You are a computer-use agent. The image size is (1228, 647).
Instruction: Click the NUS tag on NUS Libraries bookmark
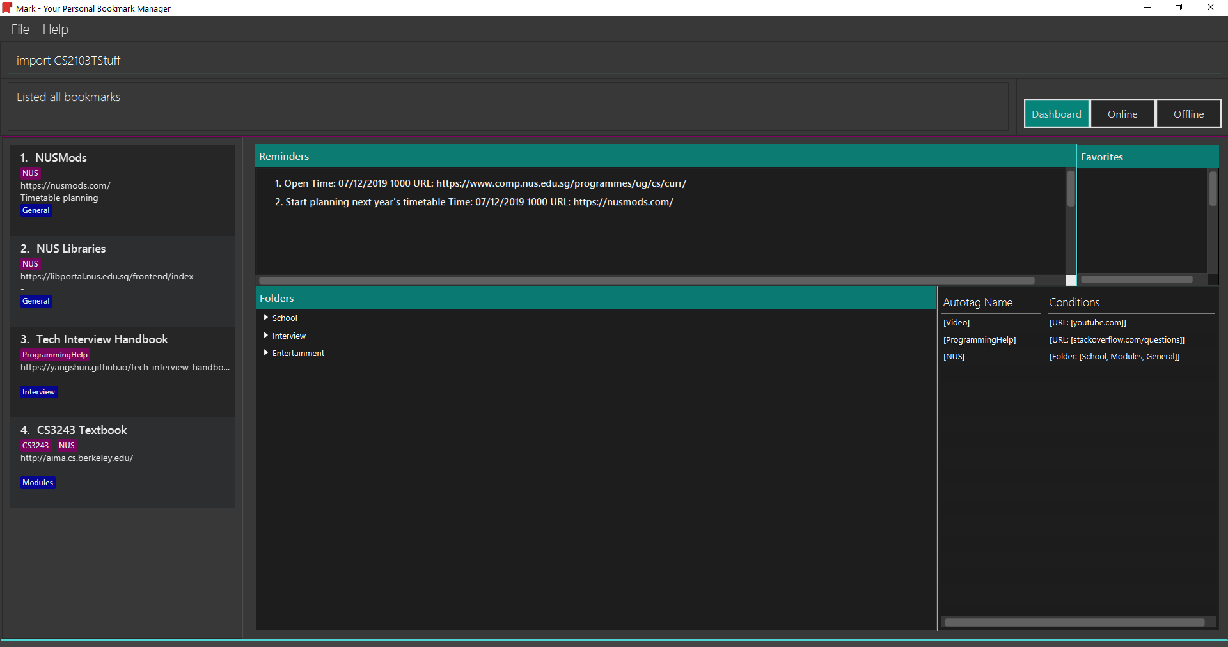30,264
